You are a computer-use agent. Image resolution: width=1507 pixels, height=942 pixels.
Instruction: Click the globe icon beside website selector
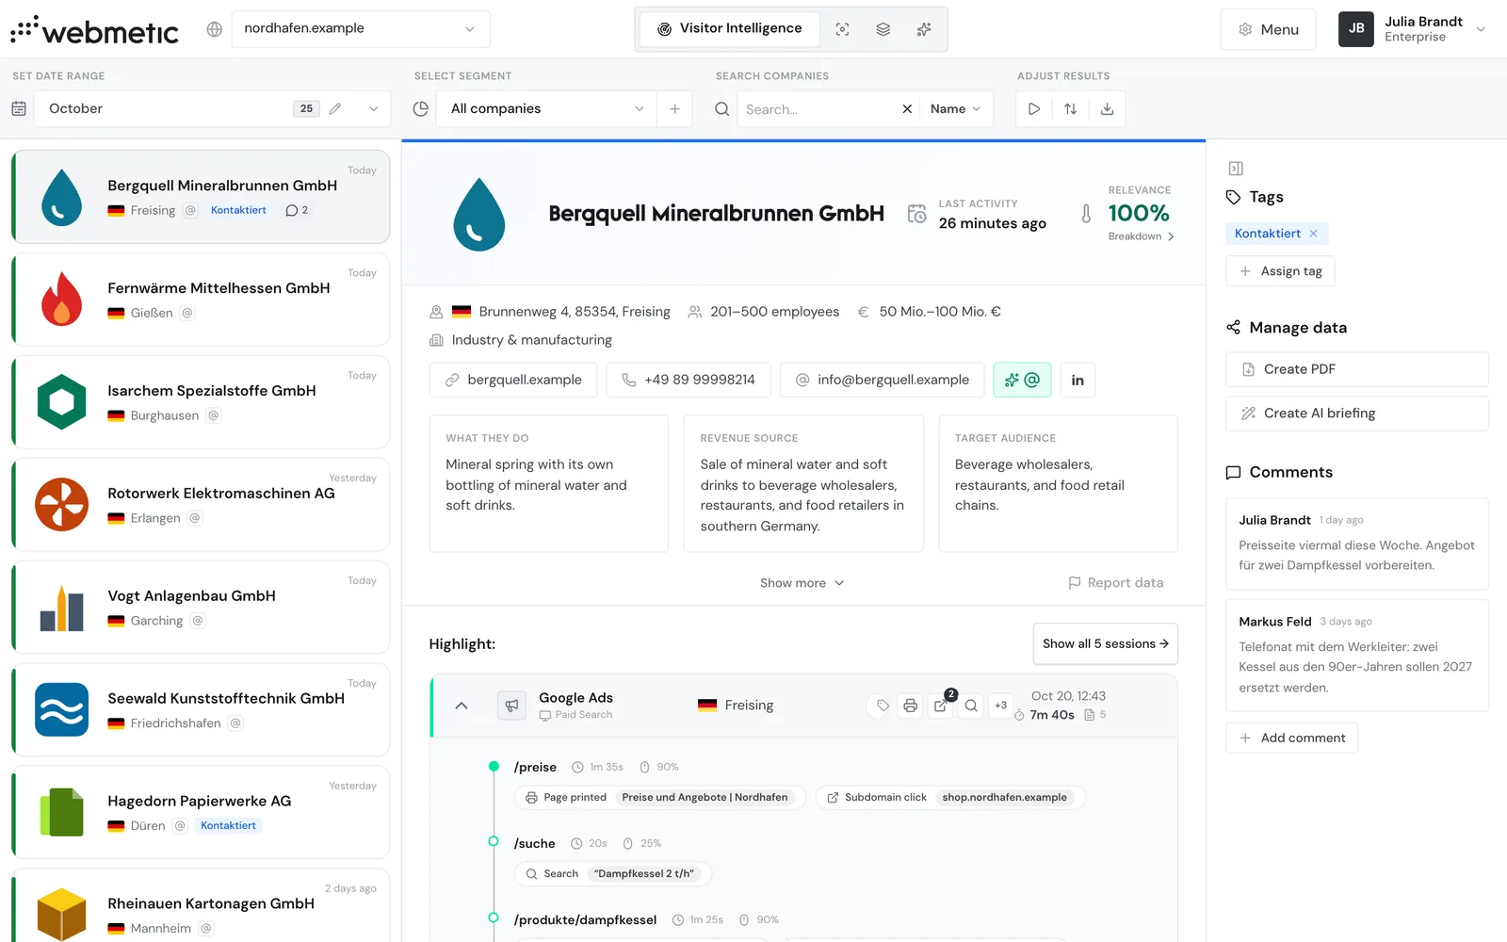[x=215, y=29]
